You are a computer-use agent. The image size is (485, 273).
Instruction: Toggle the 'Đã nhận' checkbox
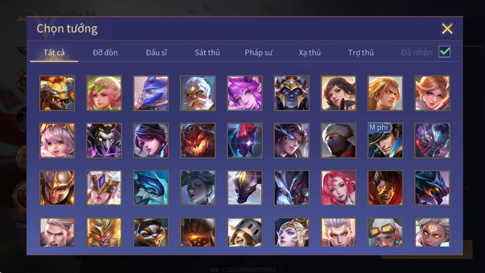tap(445, 52)
